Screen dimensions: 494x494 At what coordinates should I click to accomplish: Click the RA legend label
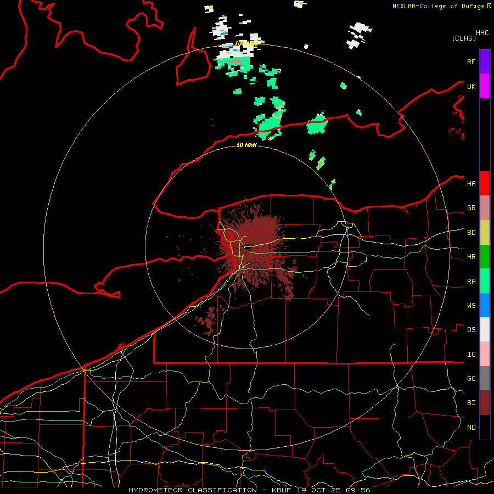(x=471, y=282)
